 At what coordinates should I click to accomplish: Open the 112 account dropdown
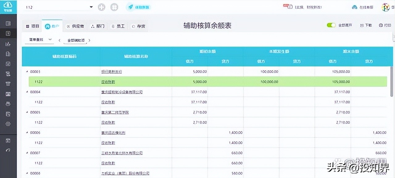tap(91, 7)
